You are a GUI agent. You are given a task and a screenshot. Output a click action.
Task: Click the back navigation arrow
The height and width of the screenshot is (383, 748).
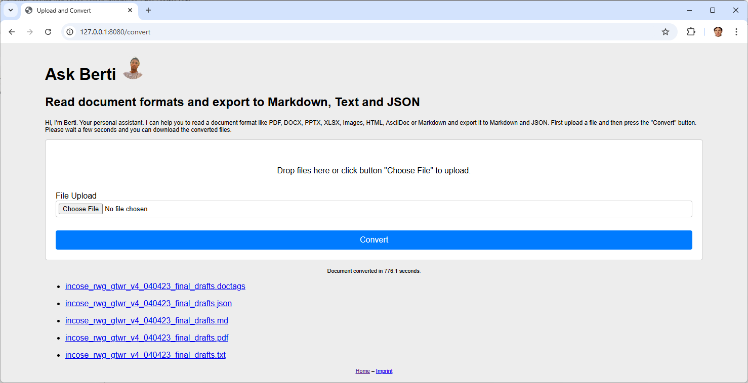tap(12, 31)
